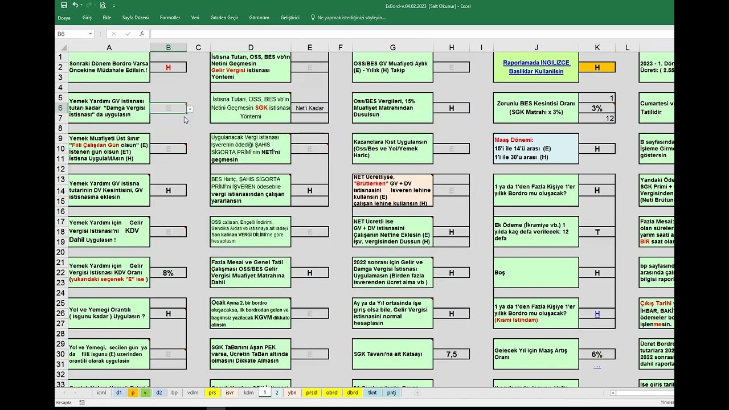Image resolution: width=729 pixels, height=410 pixels.
Task: Click the macro record icon in status bar
Action: click(x=82, y=403)
